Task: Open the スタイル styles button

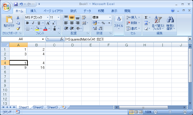Action: pyautogui.click(x=119, y=23)
